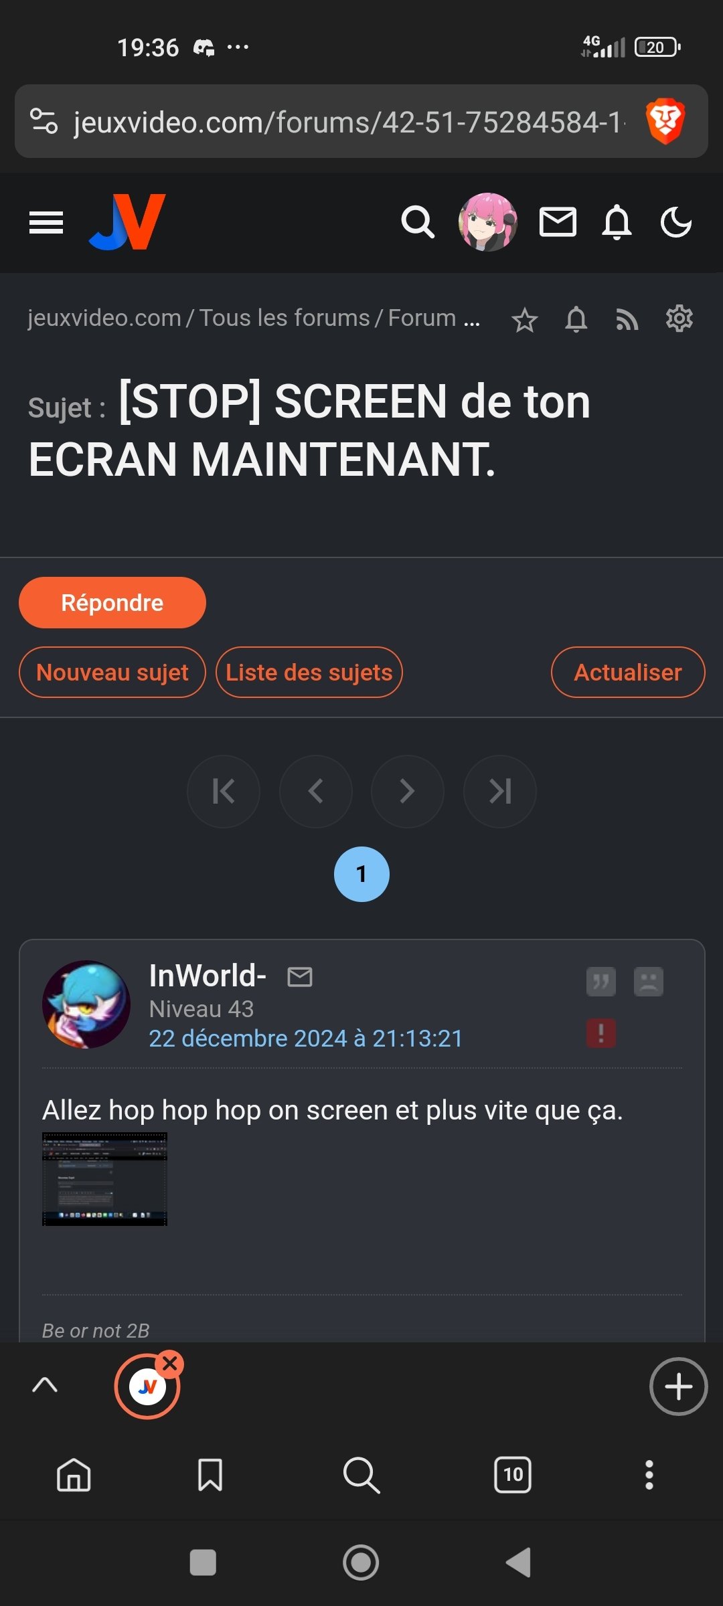The width and height of the screenshot is (723, 1606).
Task: Select page 1 in pagination
Action: 361,874
